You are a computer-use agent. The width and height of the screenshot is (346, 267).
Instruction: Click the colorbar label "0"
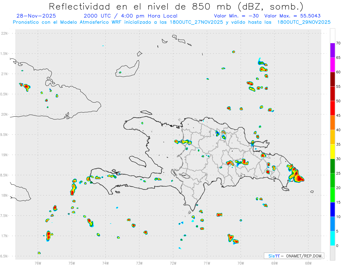pyautogui.click(x=337, y=246)
